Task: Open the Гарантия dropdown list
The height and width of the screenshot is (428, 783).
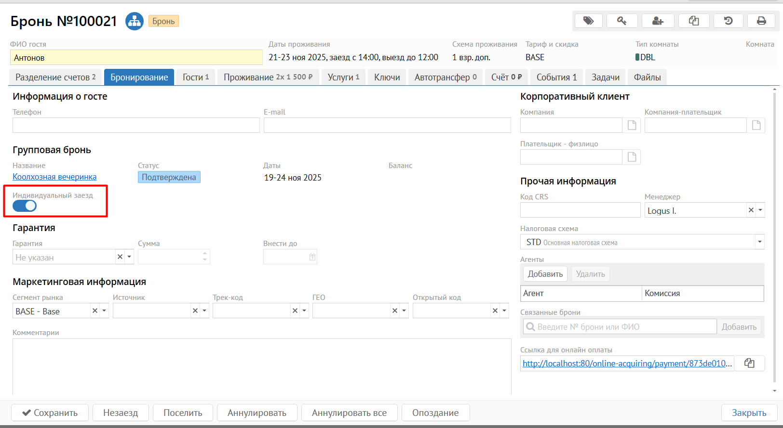Action: [129, 257]
